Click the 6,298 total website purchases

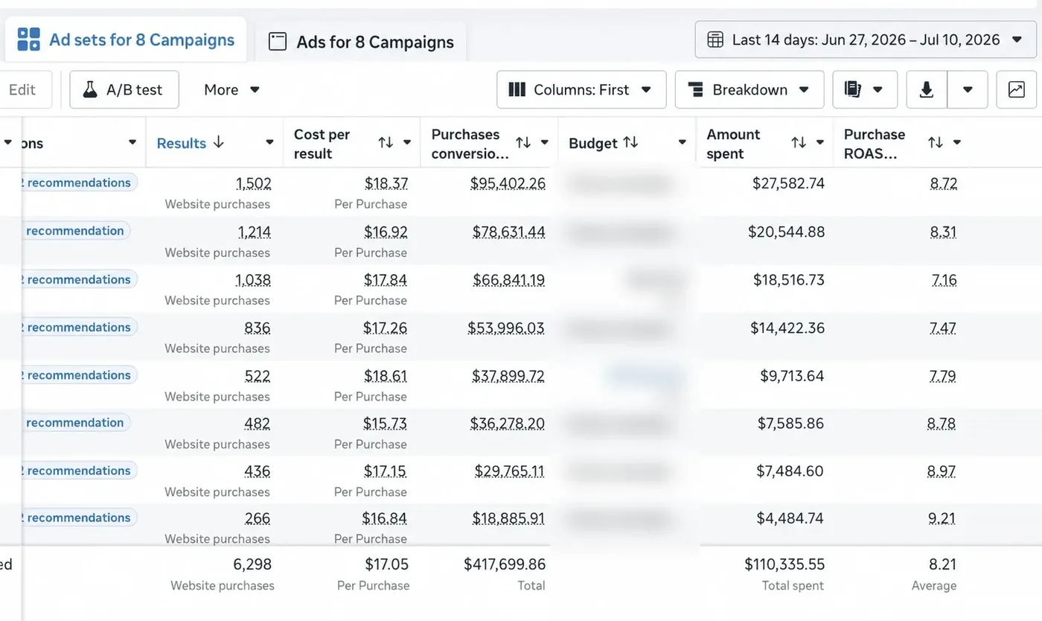tap(252, 564)
